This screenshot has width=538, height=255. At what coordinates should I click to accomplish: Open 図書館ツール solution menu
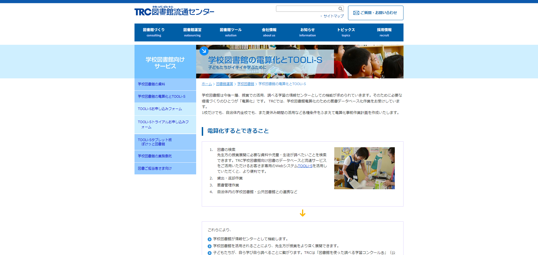point(231,32)
